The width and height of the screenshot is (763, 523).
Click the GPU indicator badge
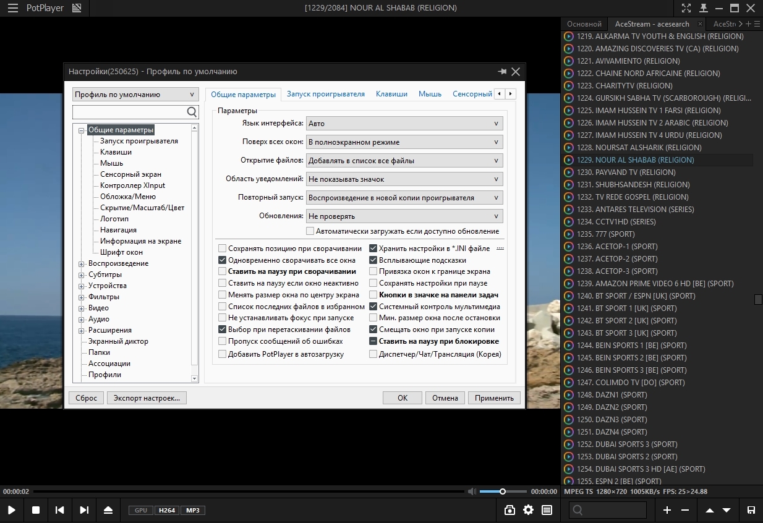point(140,510)
